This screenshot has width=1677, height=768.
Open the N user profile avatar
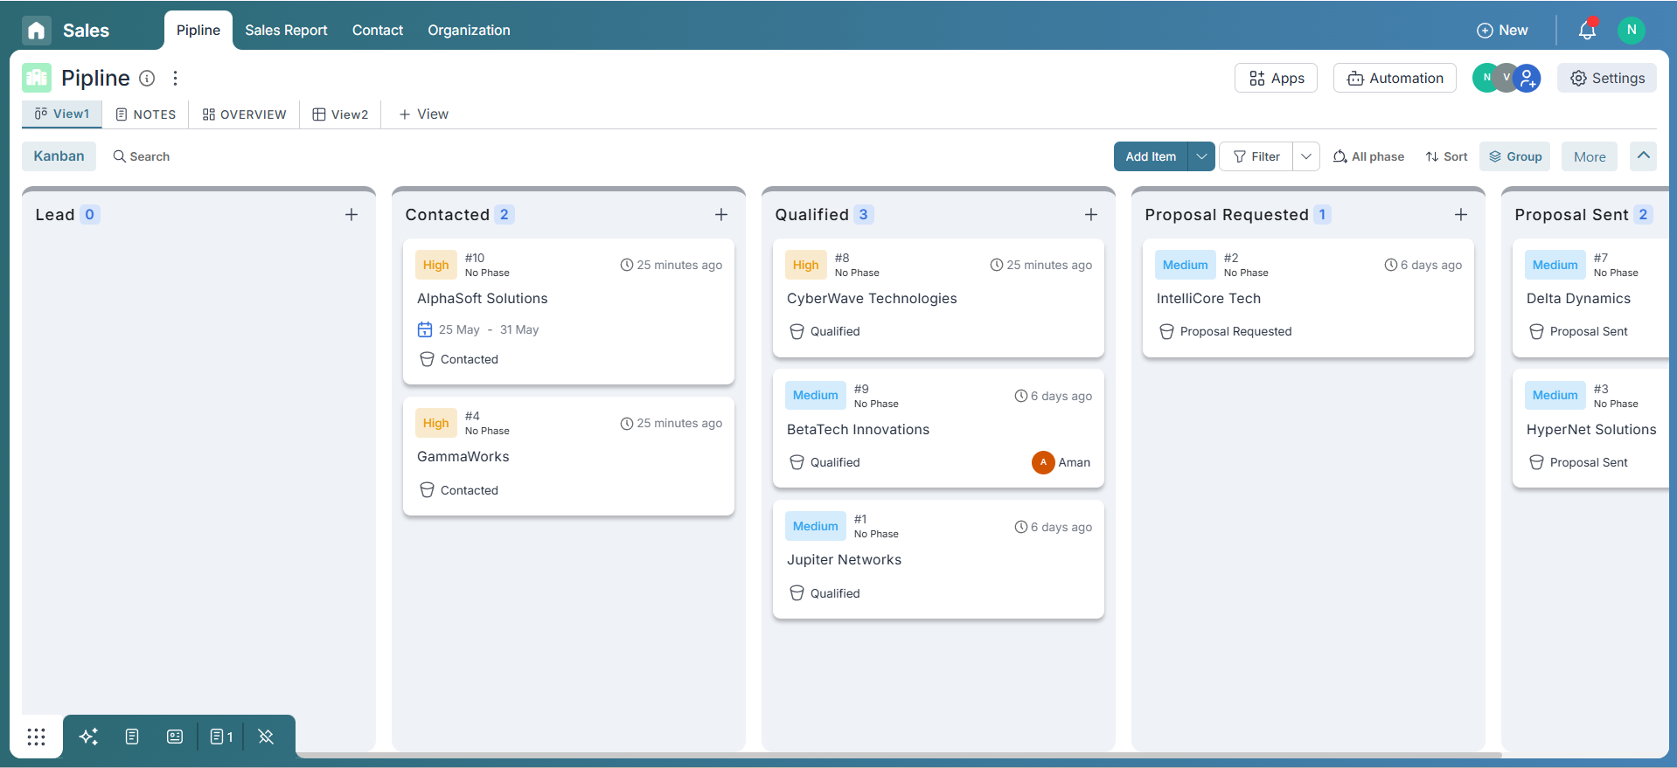(1632, 30)
